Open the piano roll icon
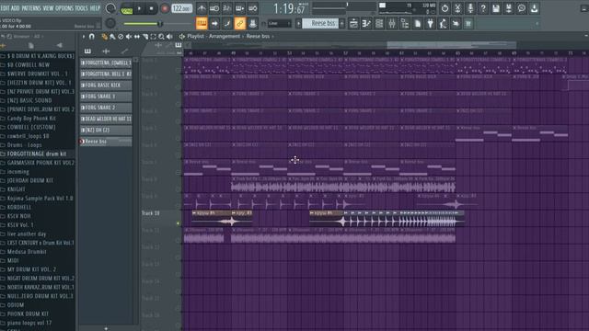589x331 pixels. (366, 24)
